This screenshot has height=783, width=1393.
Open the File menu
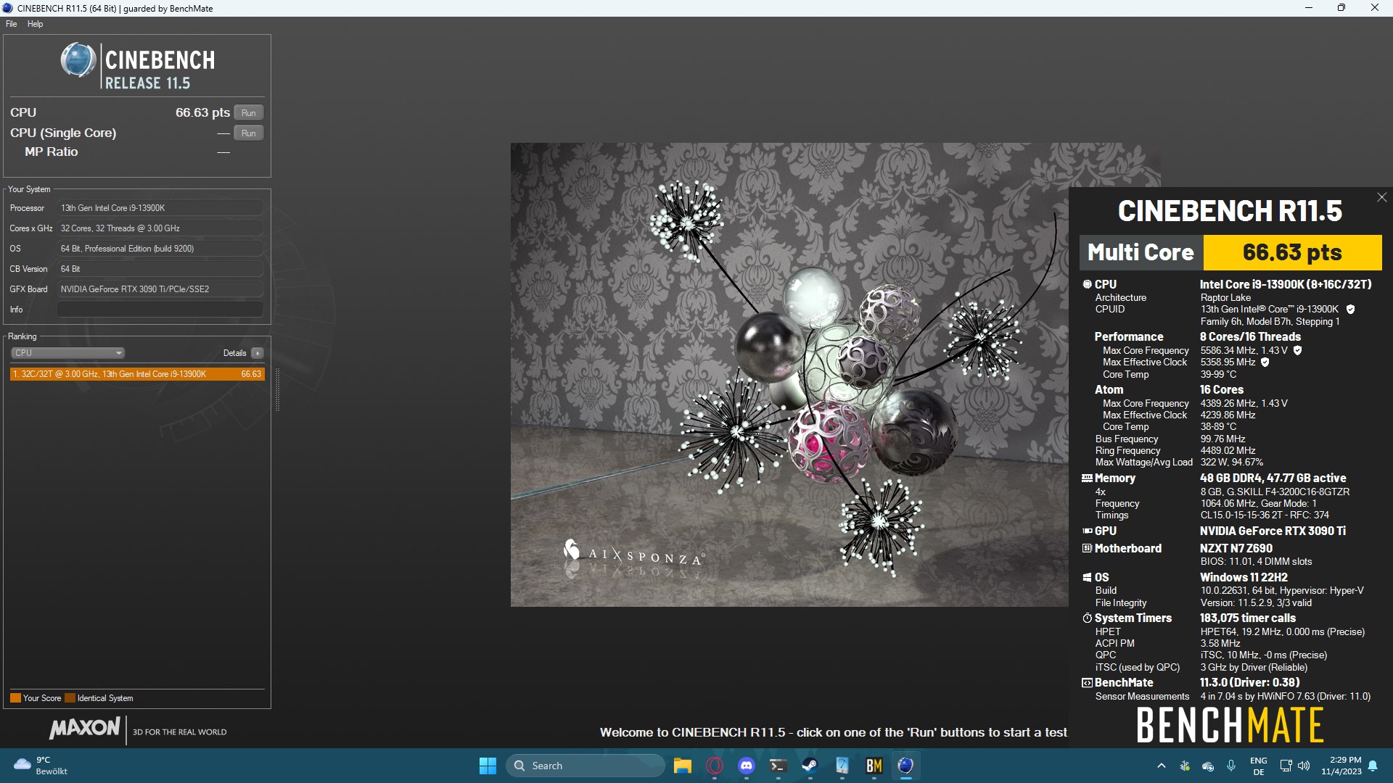tap(12, 24)
